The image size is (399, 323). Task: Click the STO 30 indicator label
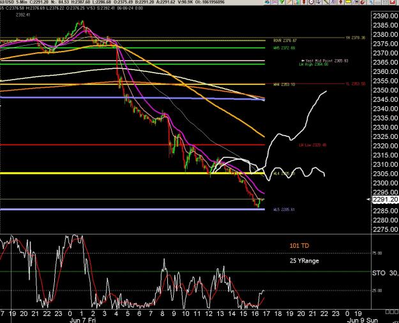385,273
